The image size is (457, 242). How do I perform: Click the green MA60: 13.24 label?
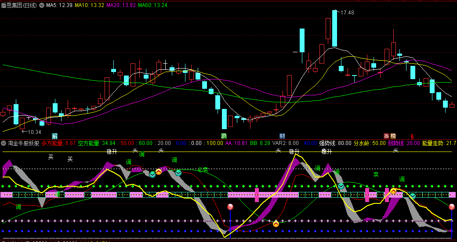[x=152, y=5]
